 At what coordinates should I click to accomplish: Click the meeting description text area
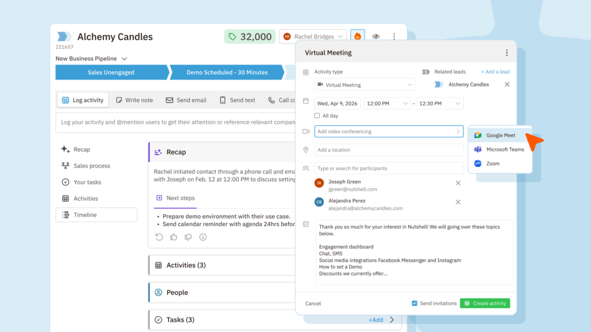(414, 252)
